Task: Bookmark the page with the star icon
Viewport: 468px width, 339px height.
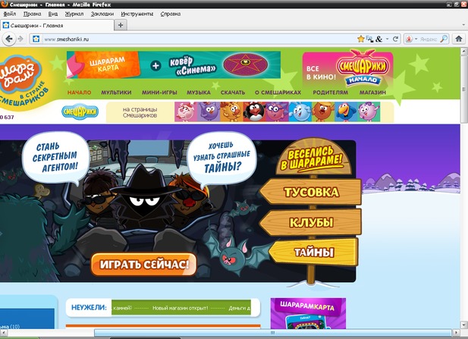Action: click(x=360, y=39)
